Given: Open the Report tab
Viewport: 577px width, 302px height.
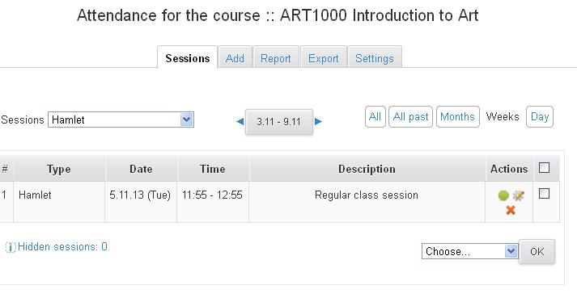Looking at the screenshot, I should tap(276, 58).
